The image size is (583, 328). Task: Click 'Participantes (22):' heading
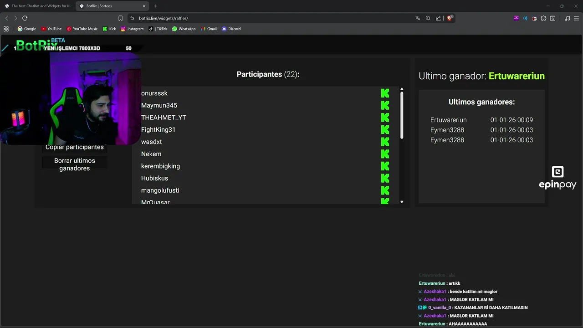coord(268,74)
